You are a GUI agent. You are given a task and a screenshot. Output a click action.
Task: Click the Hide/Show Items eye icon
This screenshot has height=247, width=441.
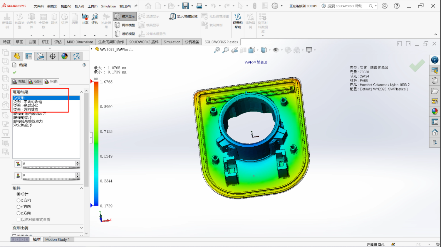276,50
